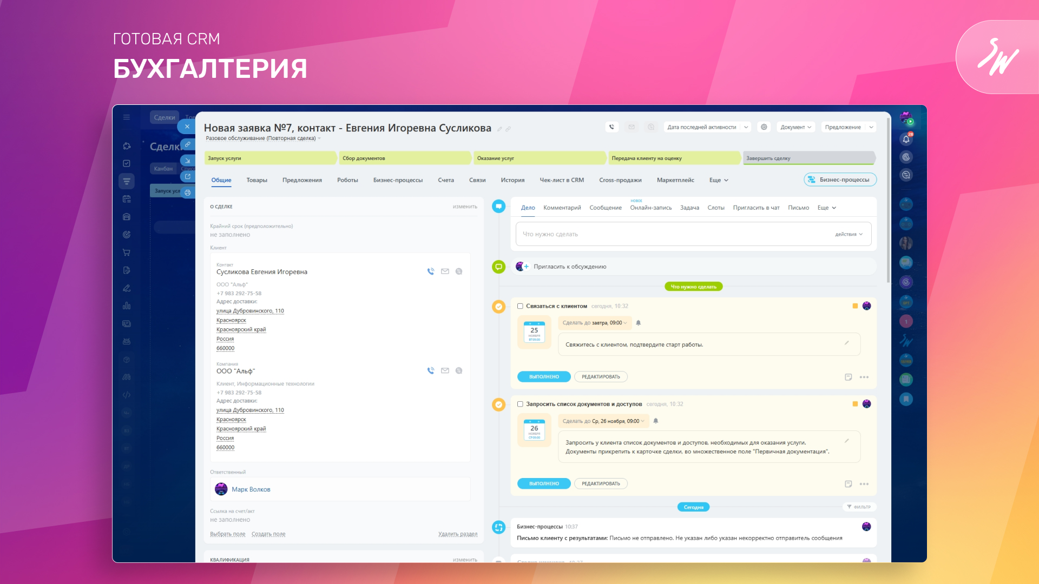Image resolution: width=1039 pixels, height=584 pixels.
Task: Click the phone call icon in deal header
Action: tap(611, 127)
